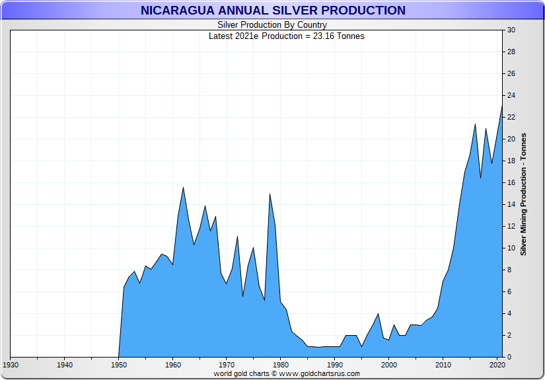Select the 2020 label on the x-axis

point(497,365)
